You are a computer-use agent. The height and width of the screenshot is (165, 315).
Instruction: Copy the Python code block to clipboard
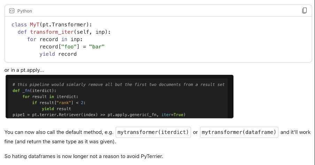304,11
